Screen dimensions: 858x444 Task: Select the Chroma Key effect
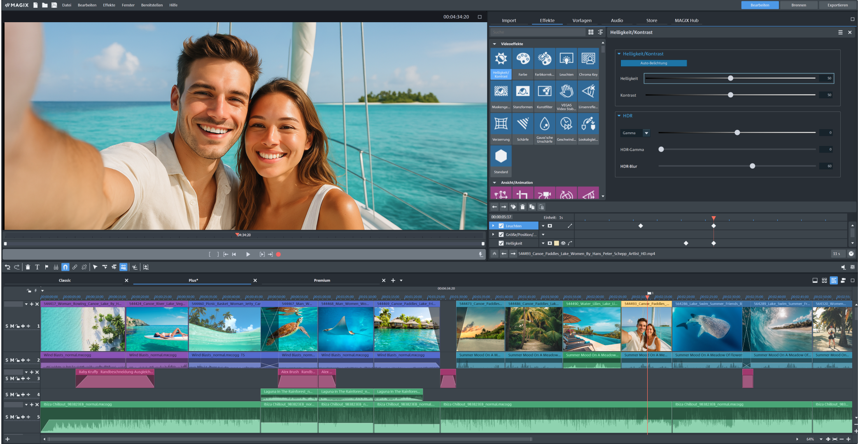(x=588, y=62)
